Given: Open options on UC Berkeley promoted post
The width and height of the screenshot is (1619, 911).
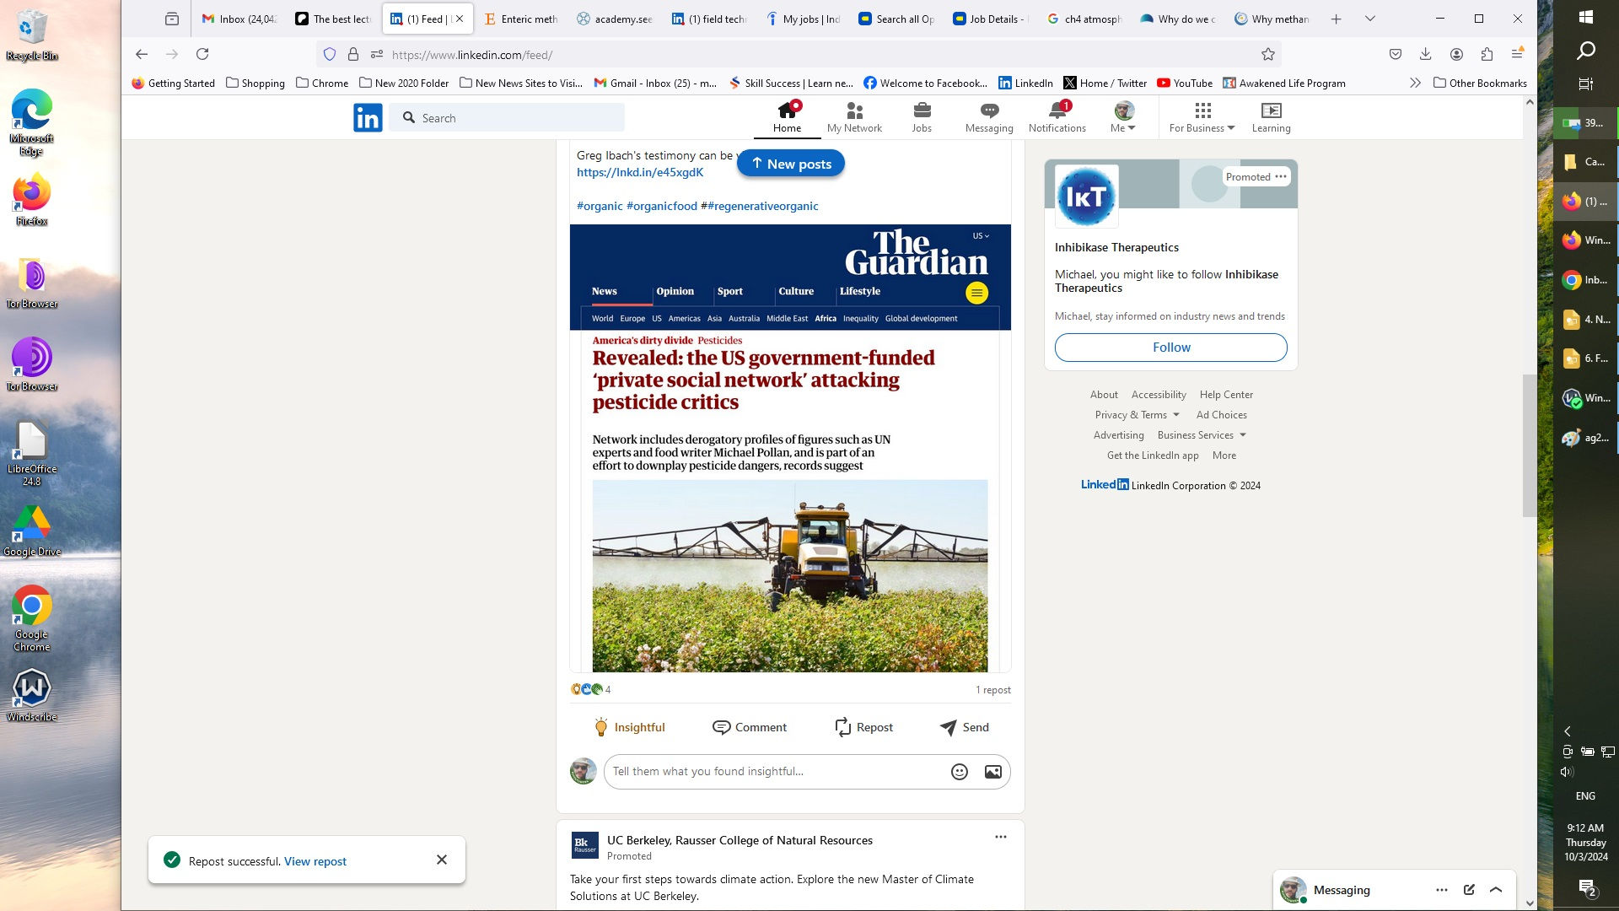Looking at the screenshot, I should (x=1001, y=838).
